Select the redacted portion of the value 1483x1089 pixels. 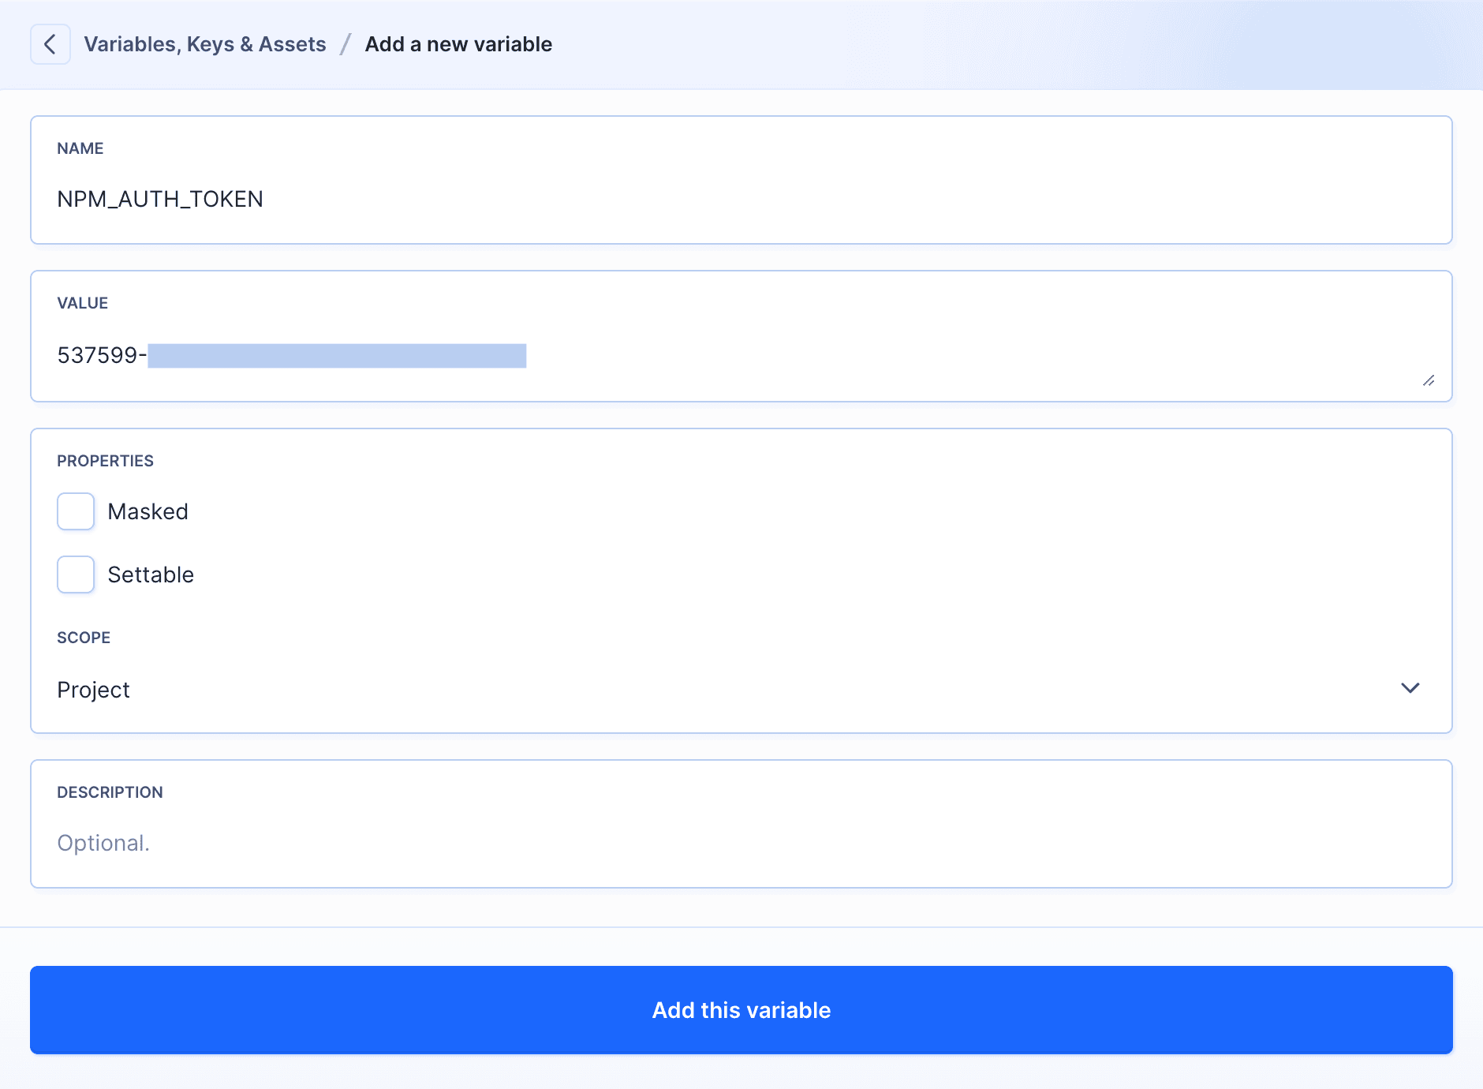click(x=339, y=355)
